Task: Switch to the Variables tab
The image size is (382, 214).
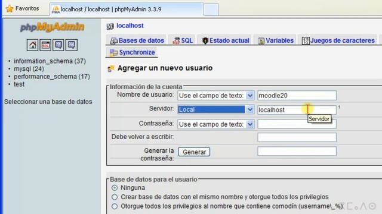Action: (275, 40)
